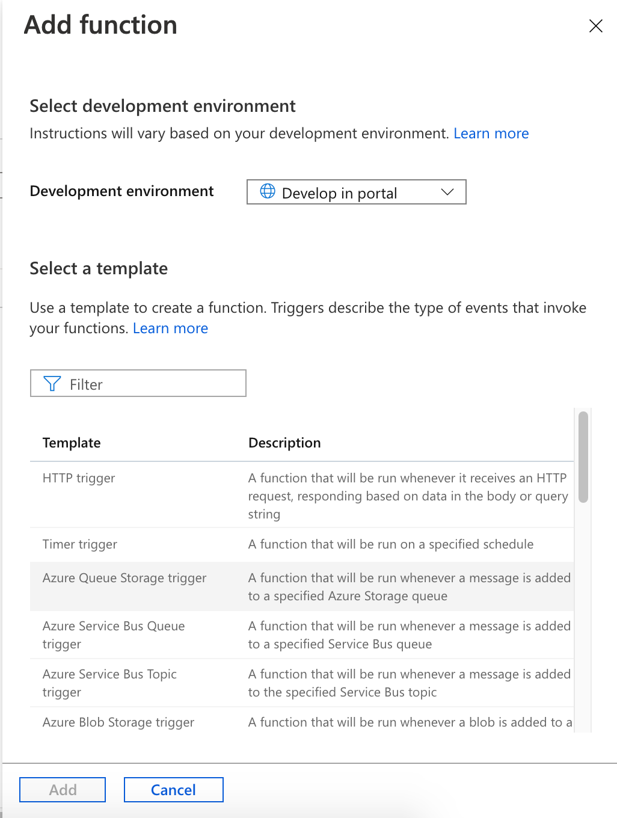Screen dimensions: 617x818
Task: Click the globe icon in environment dropdown
Action: [268, 192]
